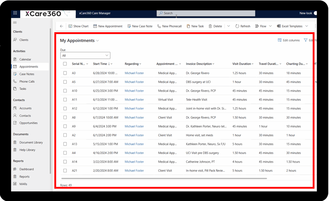Image resolution: width=329 pixels, height=201 pixels.
Task: Click the Contacts person icon
Action: point(15,116)
